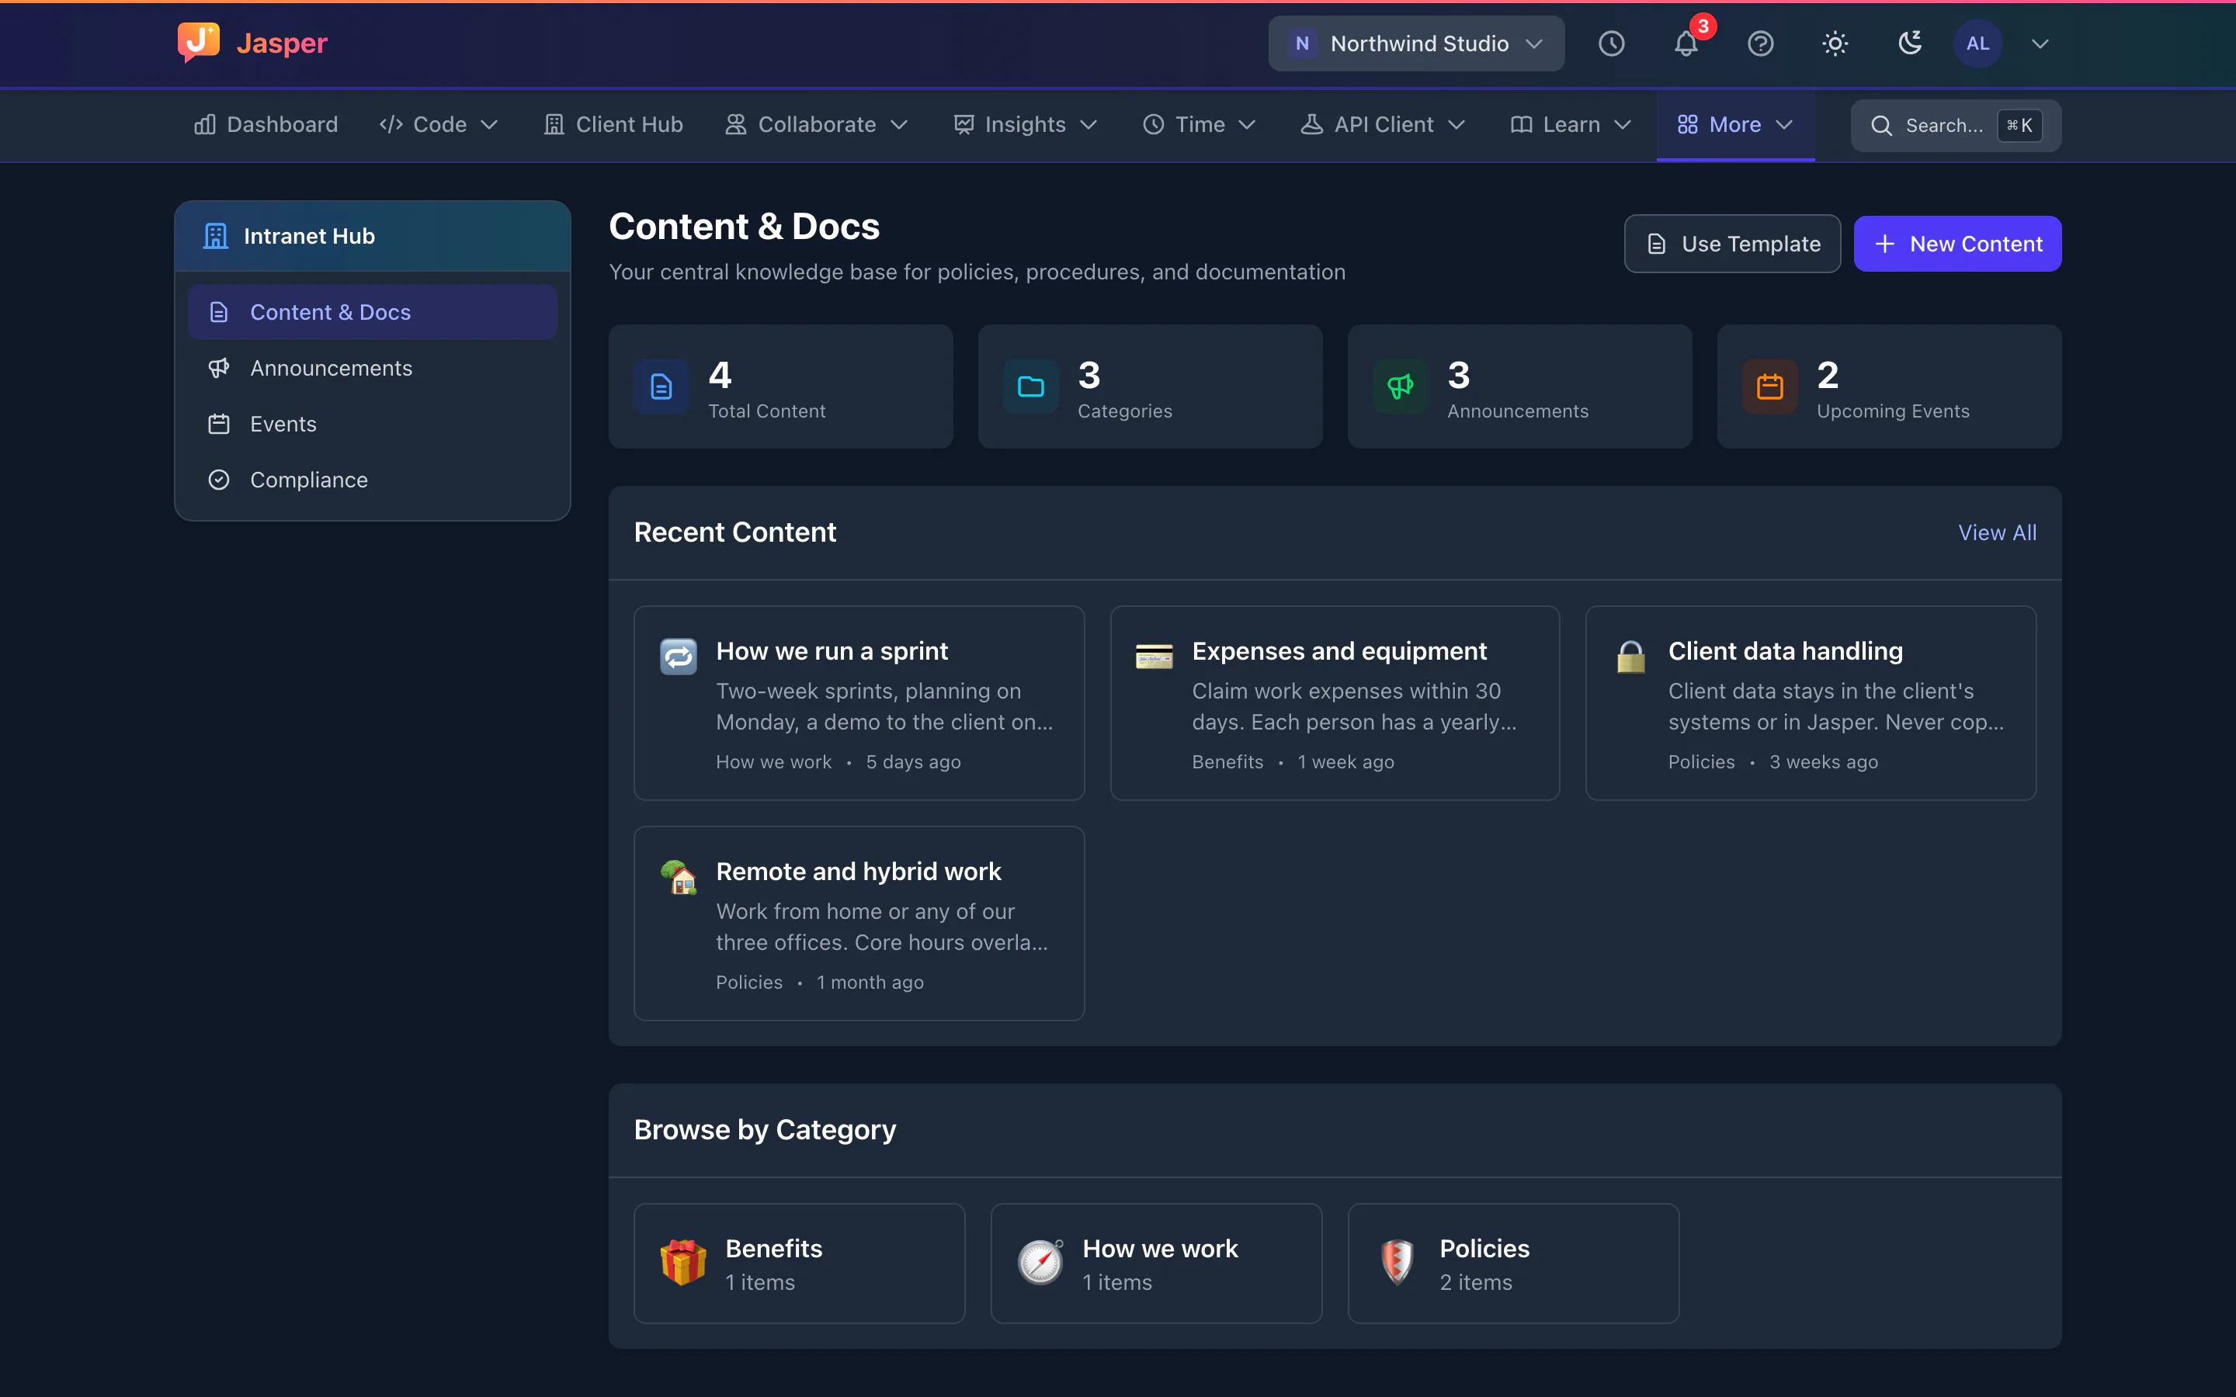Screen dimensions: 2236x1397
Task: Click the Announcements megaphone stat icon
Action: coord(1401,387)
